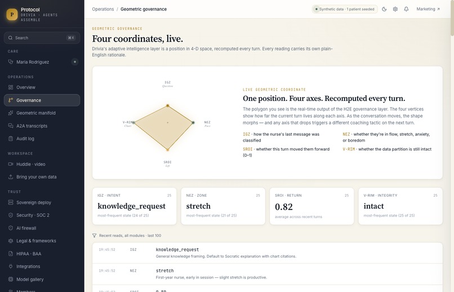Click the IGZ Intent knowledge_request card

(135, 206)
